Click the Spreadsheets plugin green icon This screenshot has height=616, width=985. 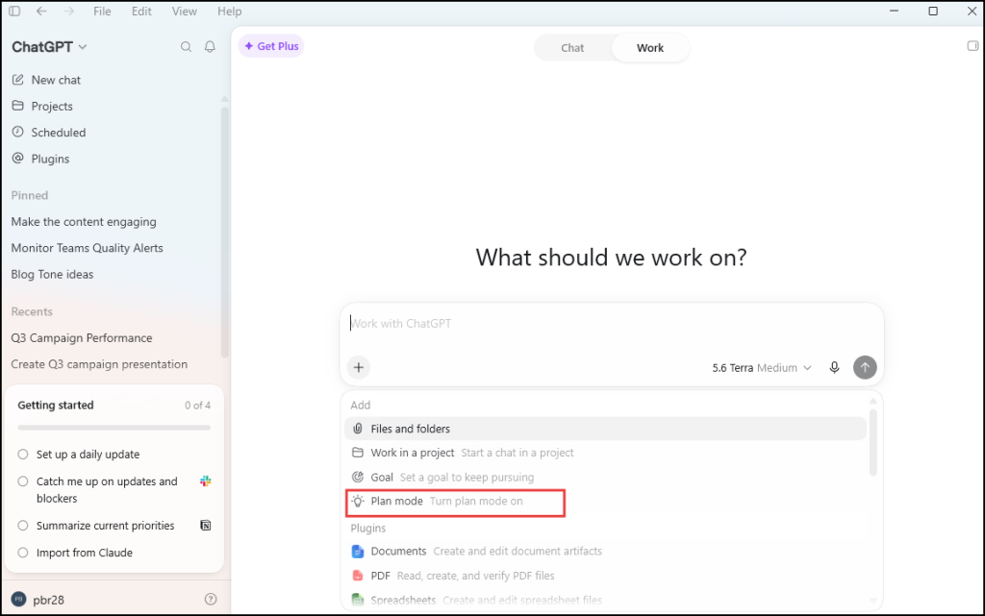tap(358, 600)
